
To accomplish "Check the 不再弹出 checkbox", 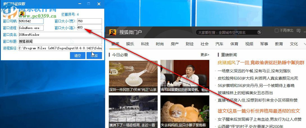I will pos(276,31).
